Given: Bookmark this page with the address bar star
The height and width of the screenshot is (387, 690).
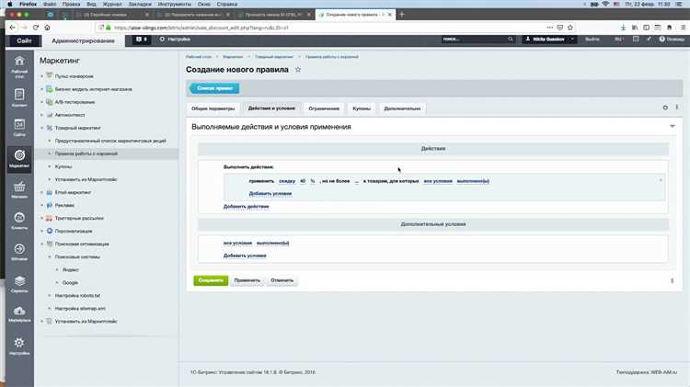Looking at the screenshot, I should [570, 28].
